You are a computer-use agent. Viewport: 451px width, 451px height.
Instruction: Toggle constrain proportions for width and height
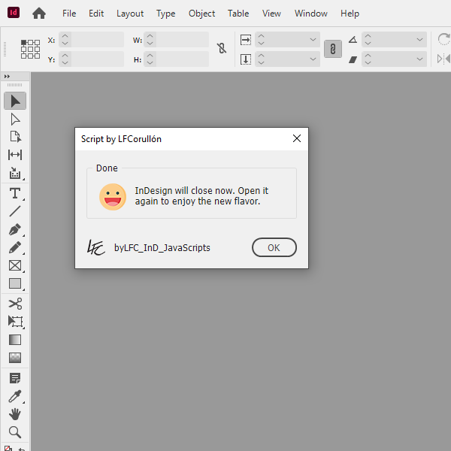coord(222,48)
